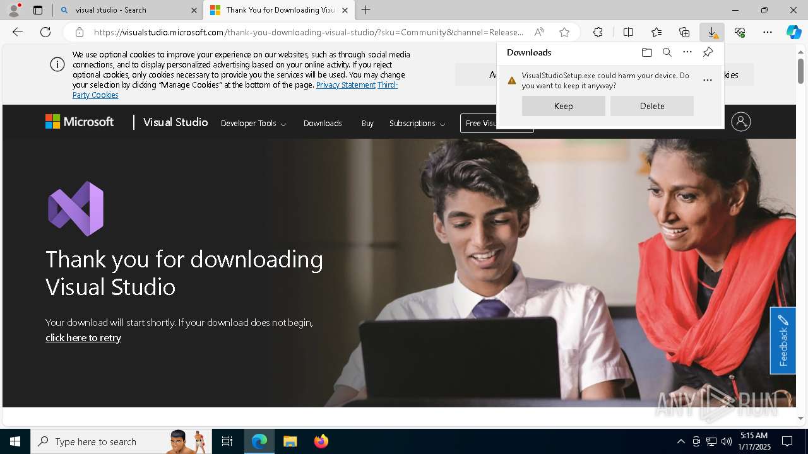
Task: Open File Explorer from the taskbar
Action: tap(290, 441)
